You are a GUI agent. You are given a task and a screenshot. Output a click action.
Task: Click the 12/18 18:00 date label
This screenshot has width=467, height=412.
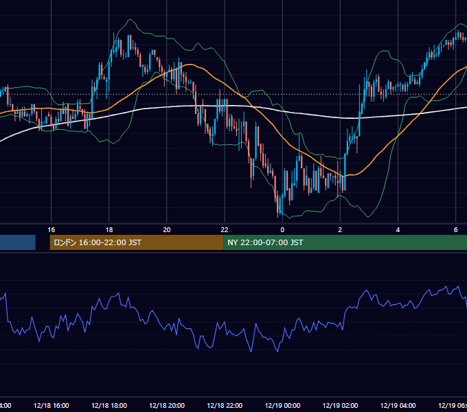[109, 405]
